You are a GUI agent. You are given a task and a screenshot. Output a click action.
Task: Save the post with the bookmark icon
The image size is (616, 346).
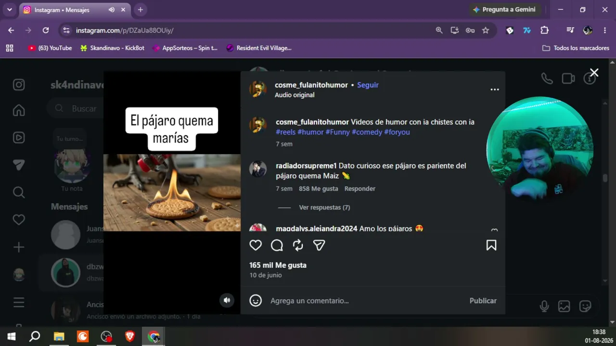(491, 246)
